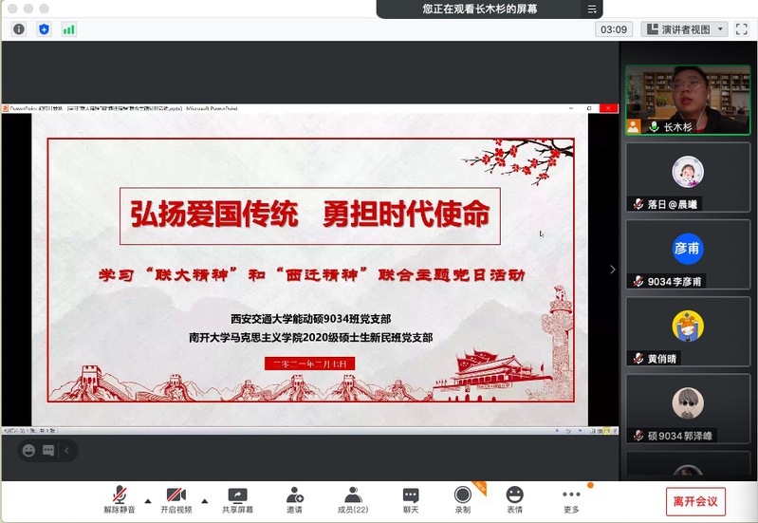Expand the arrow beside 开启视频
This screenshot has height=523, width=758.
click(205, 500)
